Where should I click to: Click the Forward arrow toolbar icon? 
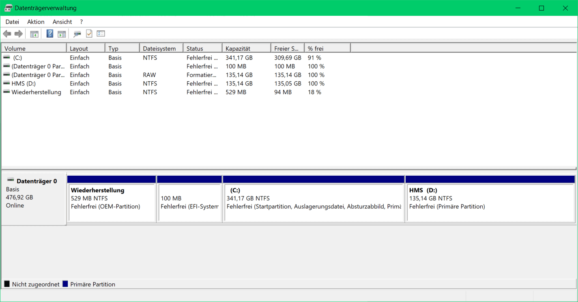18,34
